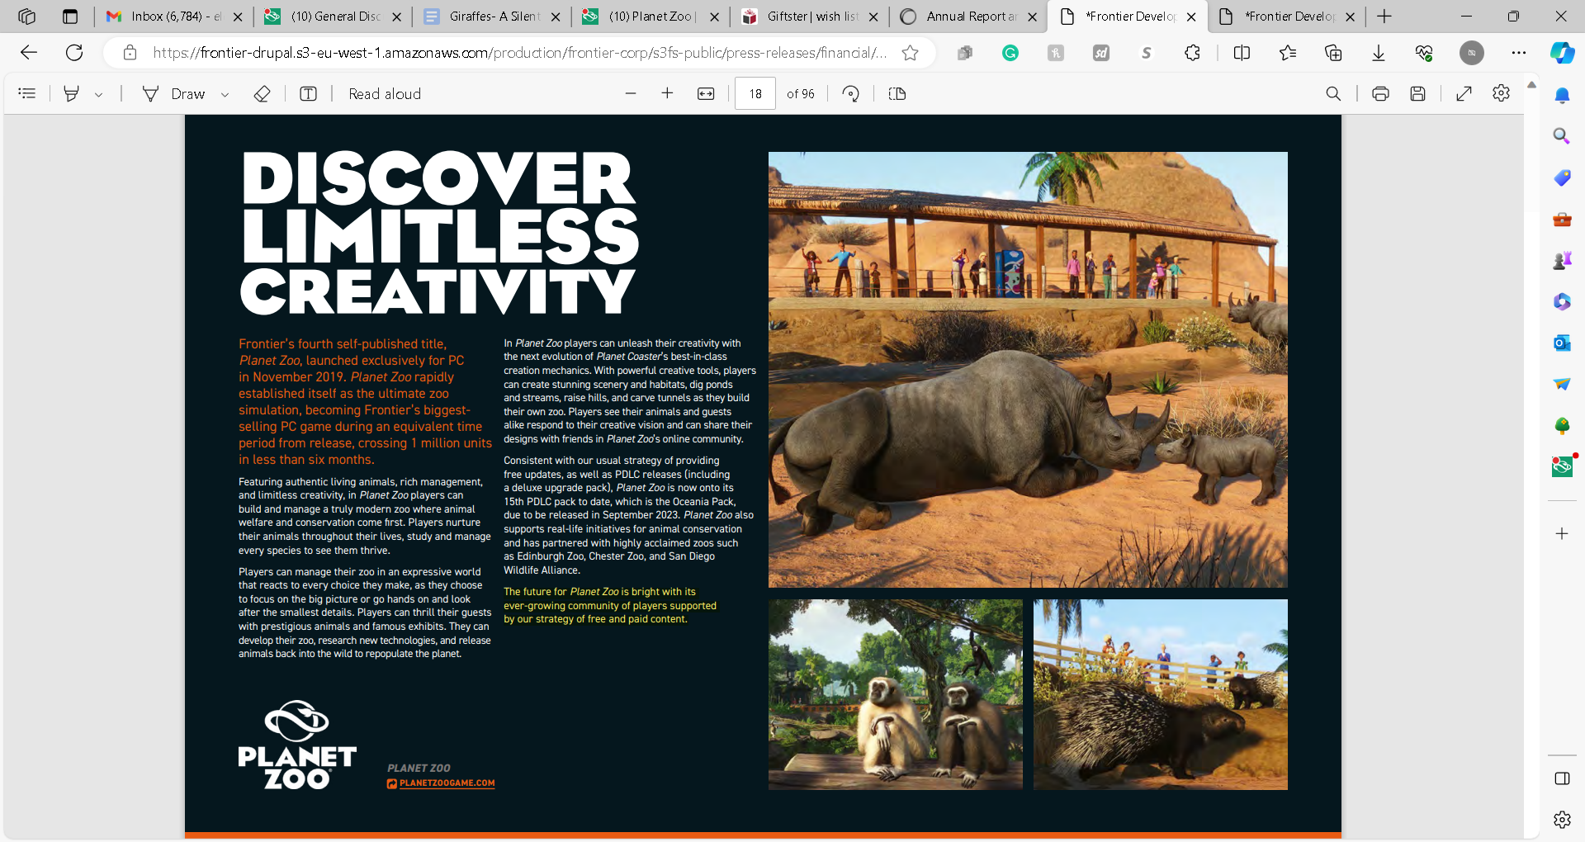Open the sidebar tree icon app
Image resolution: width=1585 pixels, height=842 pixels.
click(x=1562, y=426)
